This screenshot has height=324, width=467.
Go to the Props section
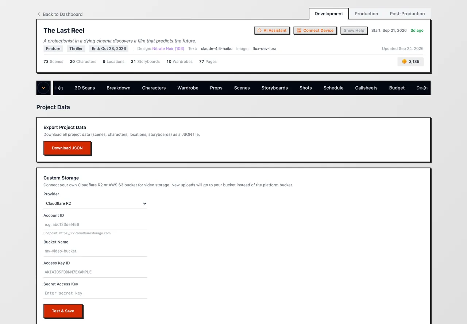tap(216, 88)
